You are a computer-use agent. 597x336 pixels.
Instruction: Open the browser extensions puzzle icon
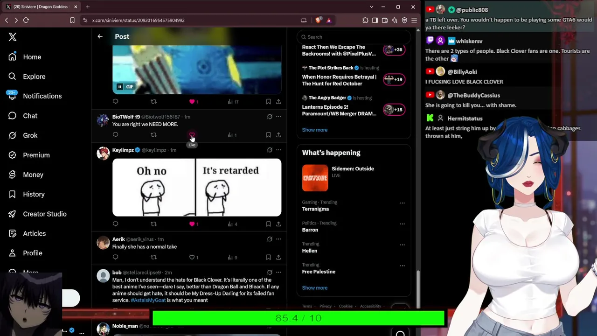pos(365,21)
